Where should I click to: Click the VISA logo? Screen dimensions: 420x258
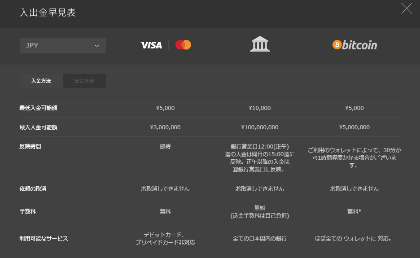151,45
